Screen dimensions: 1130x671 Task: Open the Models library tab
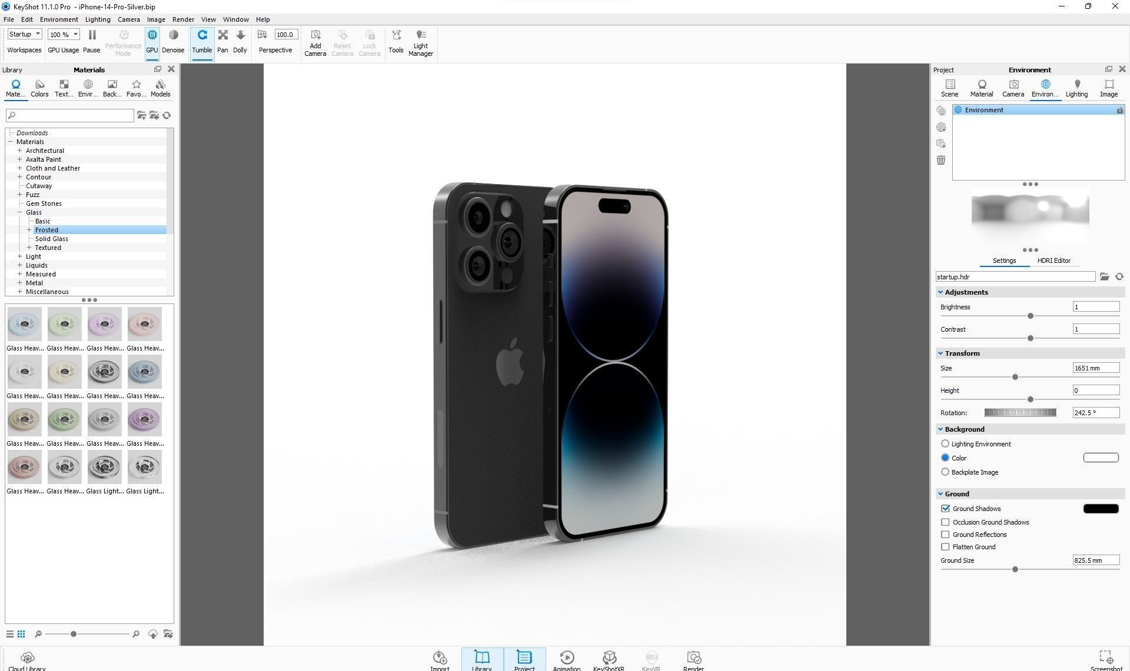tap(160, 88)
